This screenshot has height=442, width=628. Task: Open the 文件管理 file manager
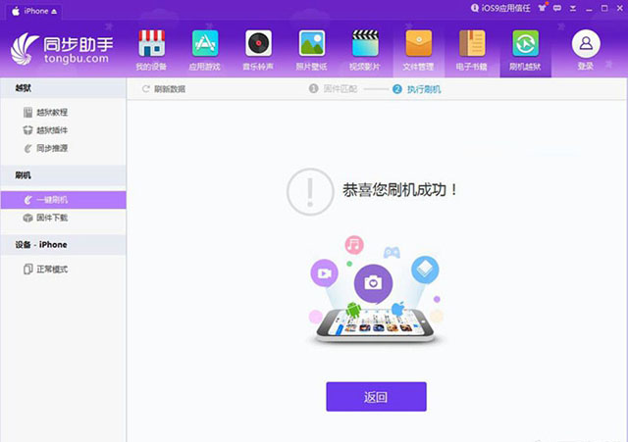pyautogui.click(x=419, y=51)
